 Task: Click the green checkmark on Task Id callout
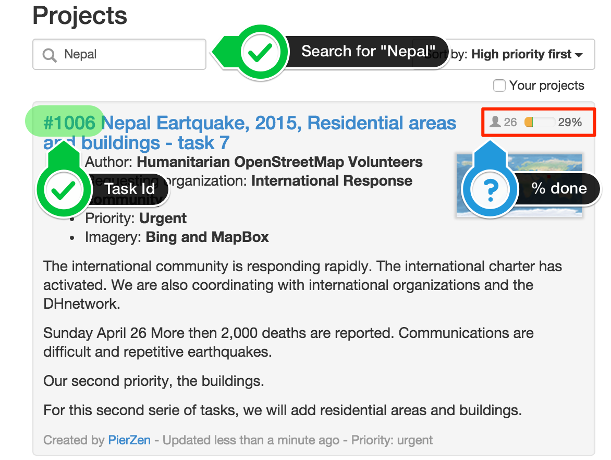[x=64, y=190]
